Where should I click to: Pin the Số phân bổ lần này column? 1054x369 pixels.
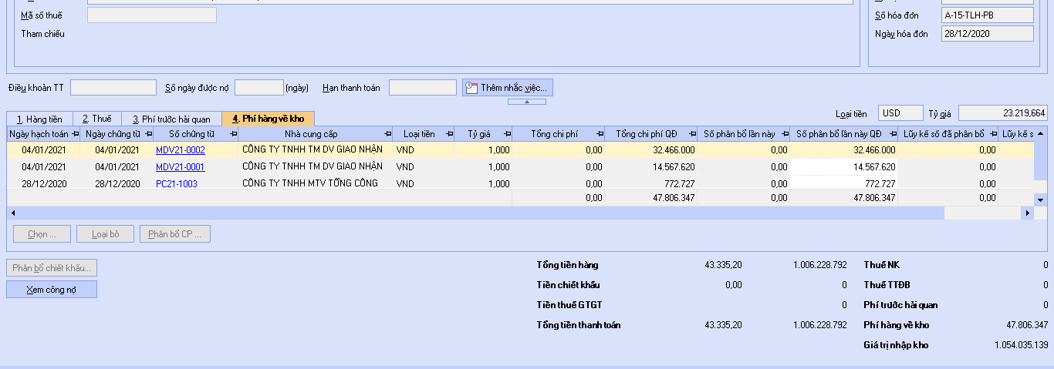784,134
